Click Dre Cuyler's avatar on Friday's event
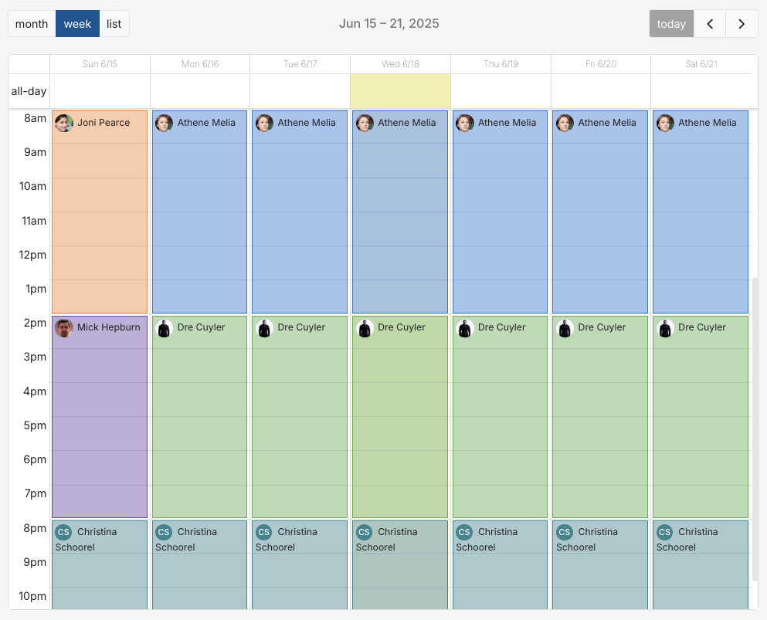This screenshot has height=620, width=767. [565, 327]
